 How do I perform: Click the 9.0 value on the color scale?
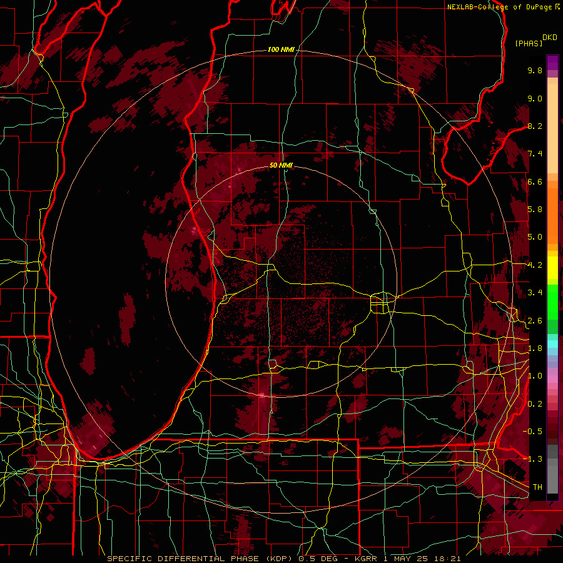(x=535, y=98)
